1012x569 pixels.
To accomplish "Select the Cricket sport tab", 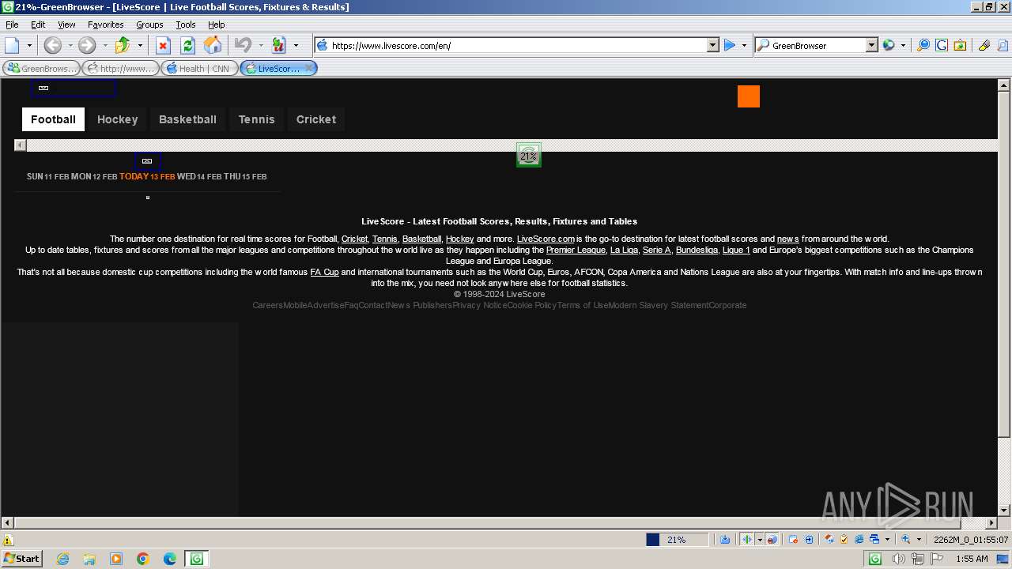I will point(316,119).
